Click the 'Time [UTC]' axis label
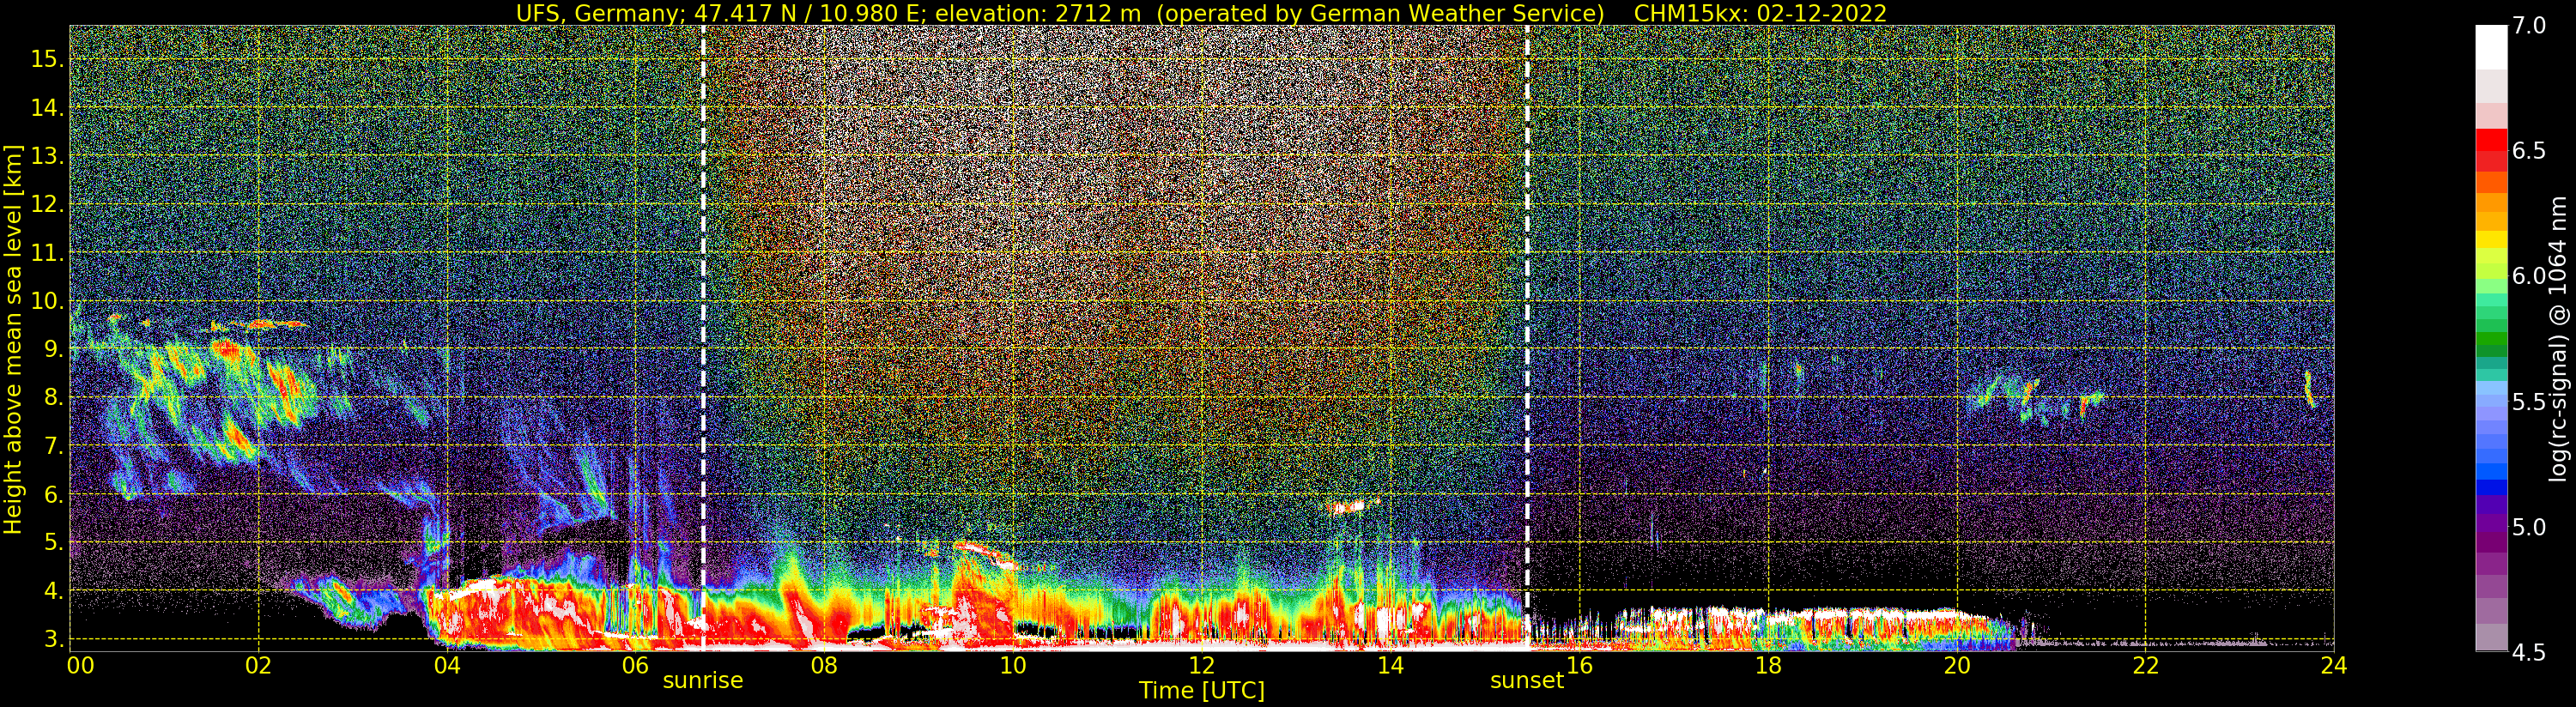2576x707 pixels. click(1202, 691)
